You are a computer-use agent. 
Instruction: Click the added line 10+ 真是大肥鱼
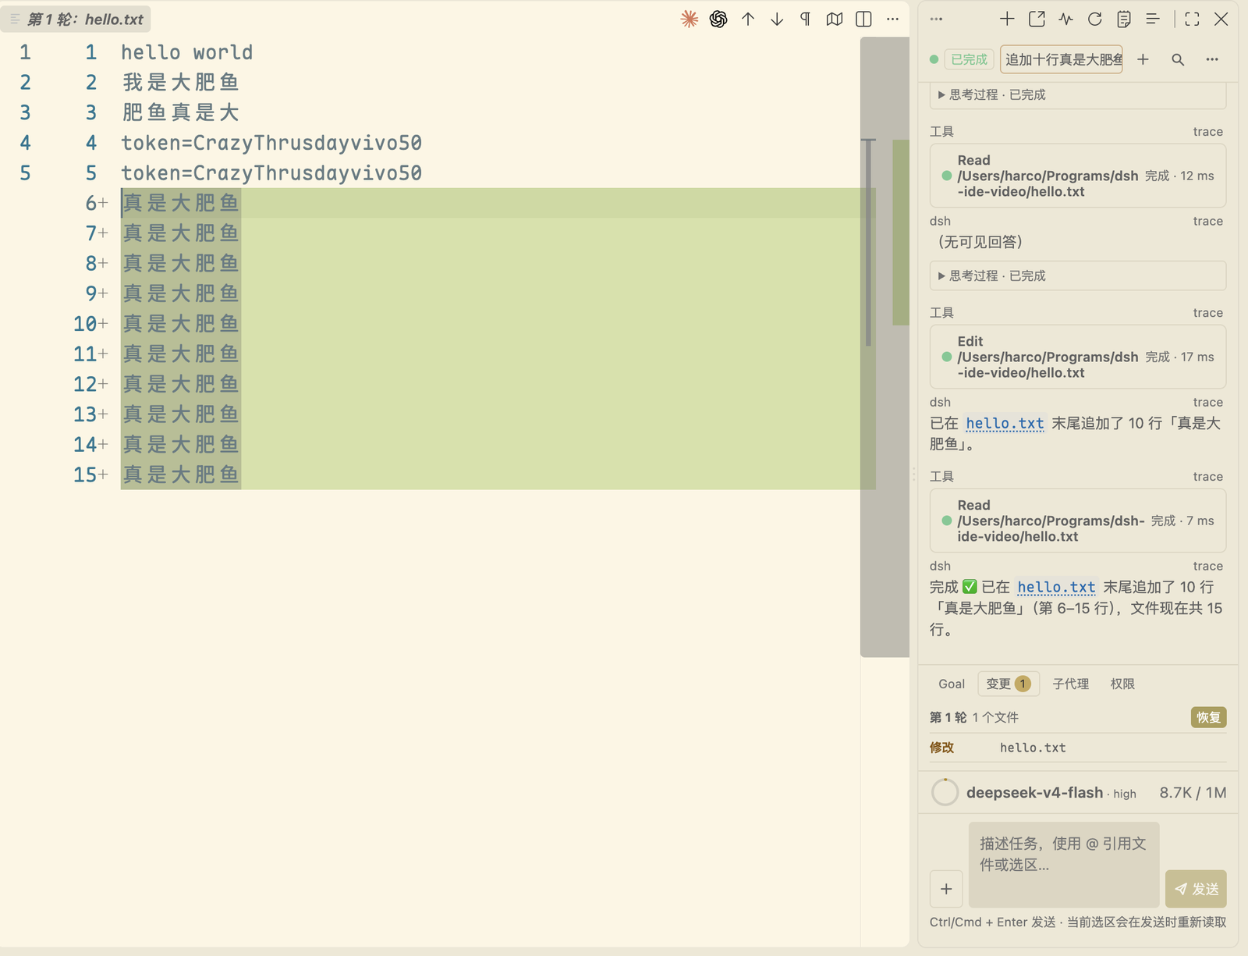[180, 324]
